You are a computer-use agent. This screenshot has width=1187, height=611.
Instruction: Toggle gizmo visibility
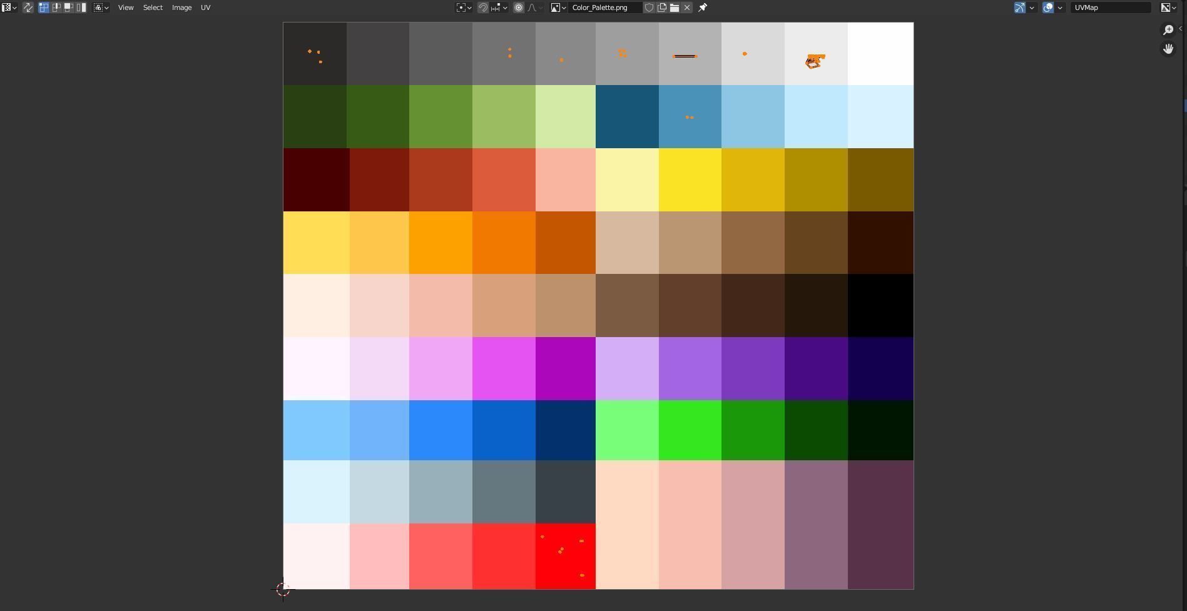click(x=1020, y=8)
